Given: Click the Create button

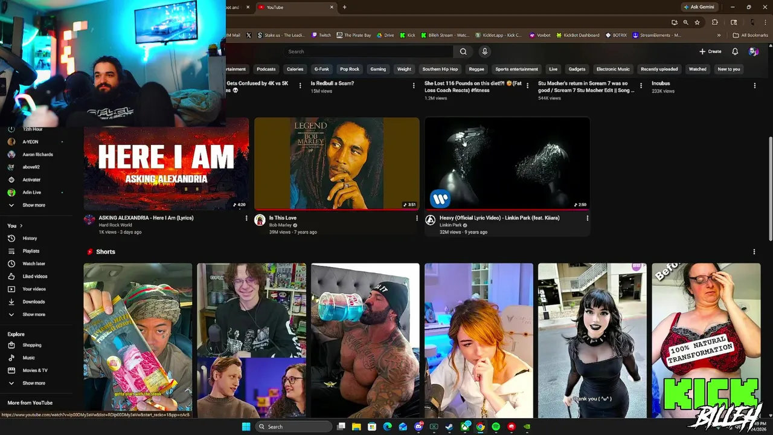Looking at the screenshot, I should pos(710,51).
